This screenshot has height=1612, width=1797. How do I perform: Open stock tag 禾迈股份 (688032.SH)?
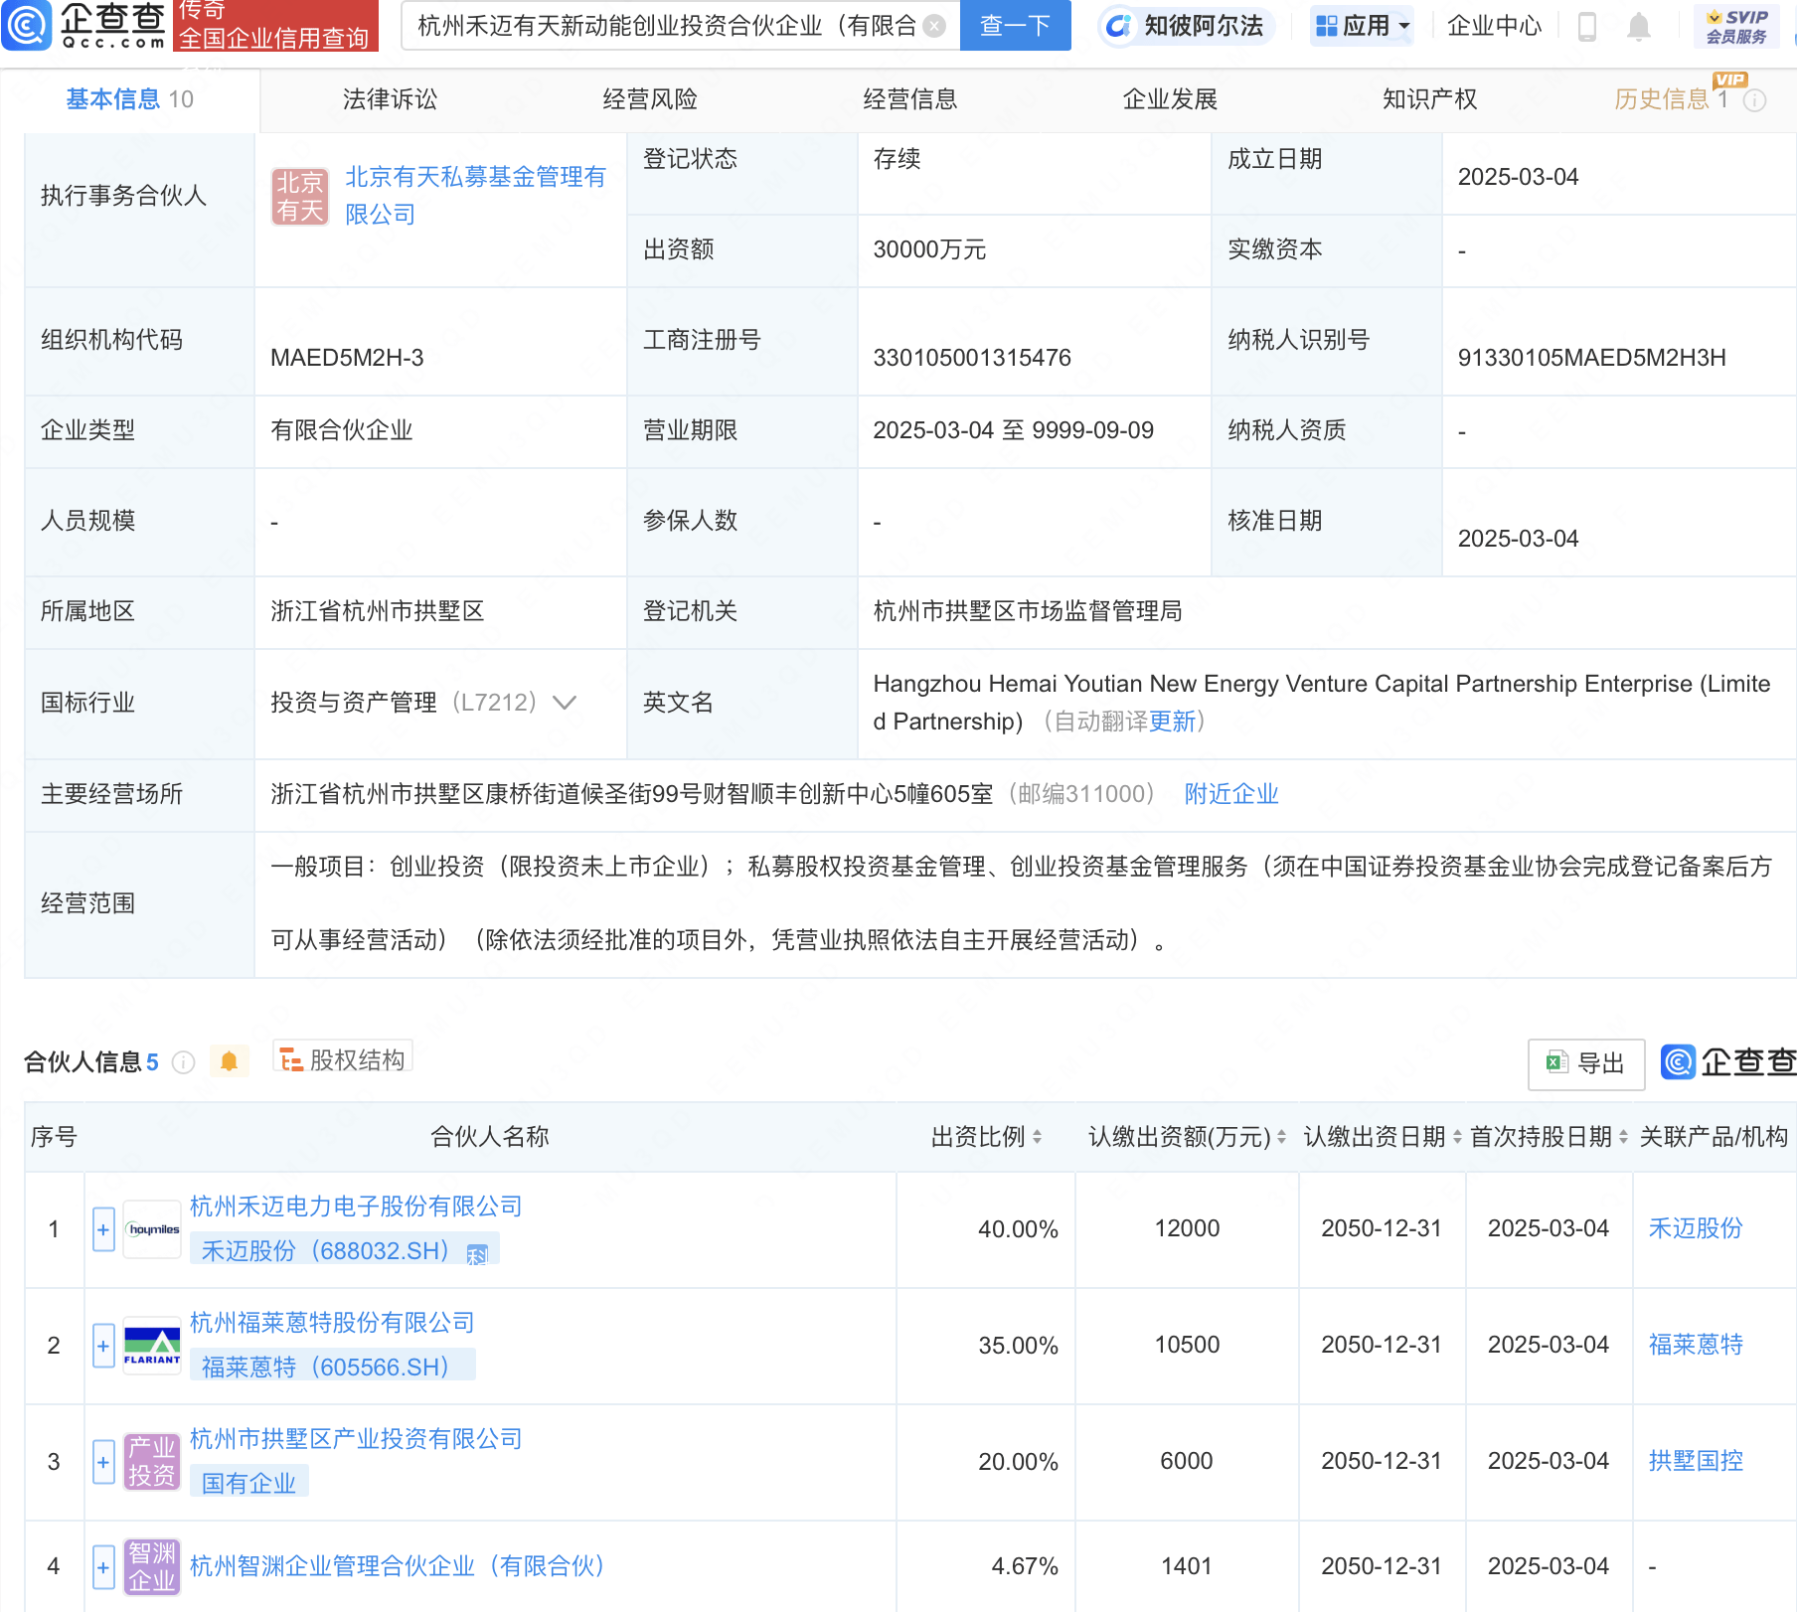326,1251
